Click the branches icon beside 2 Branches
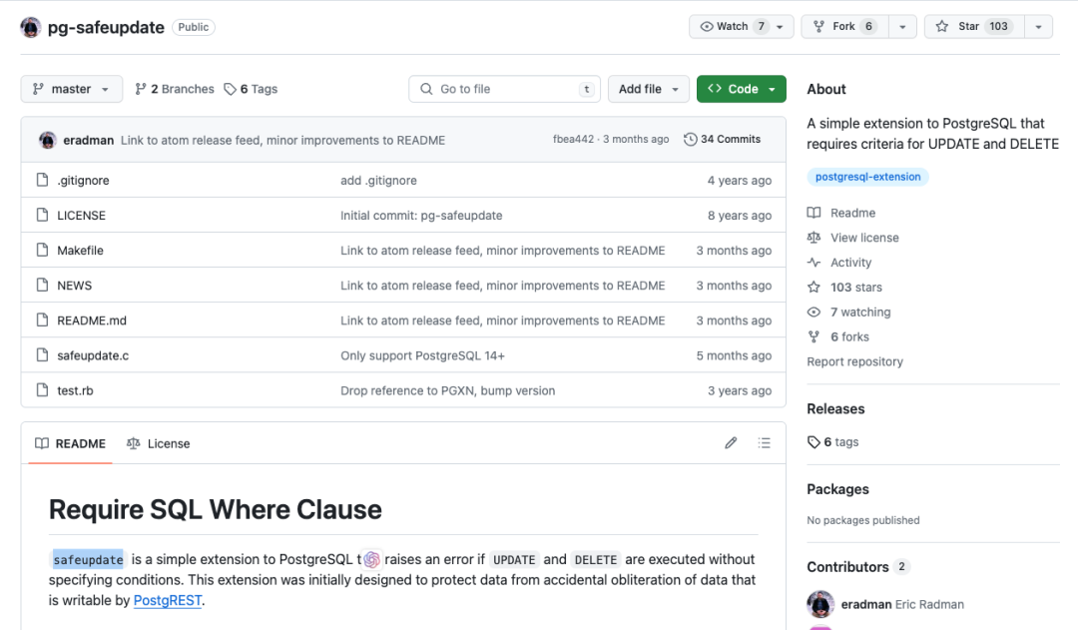Screen dimensions: 1078x630 (x=141, y=89)
